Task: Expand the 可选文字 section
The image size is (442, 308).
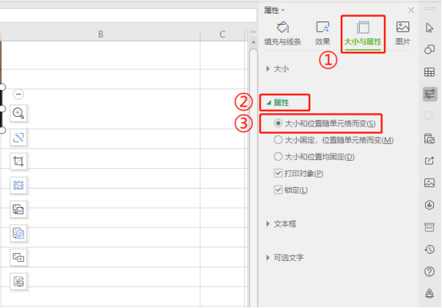Action: pos(285,258)
